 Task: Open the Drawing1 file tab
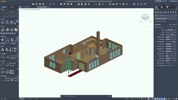click(x=27, y=7)
